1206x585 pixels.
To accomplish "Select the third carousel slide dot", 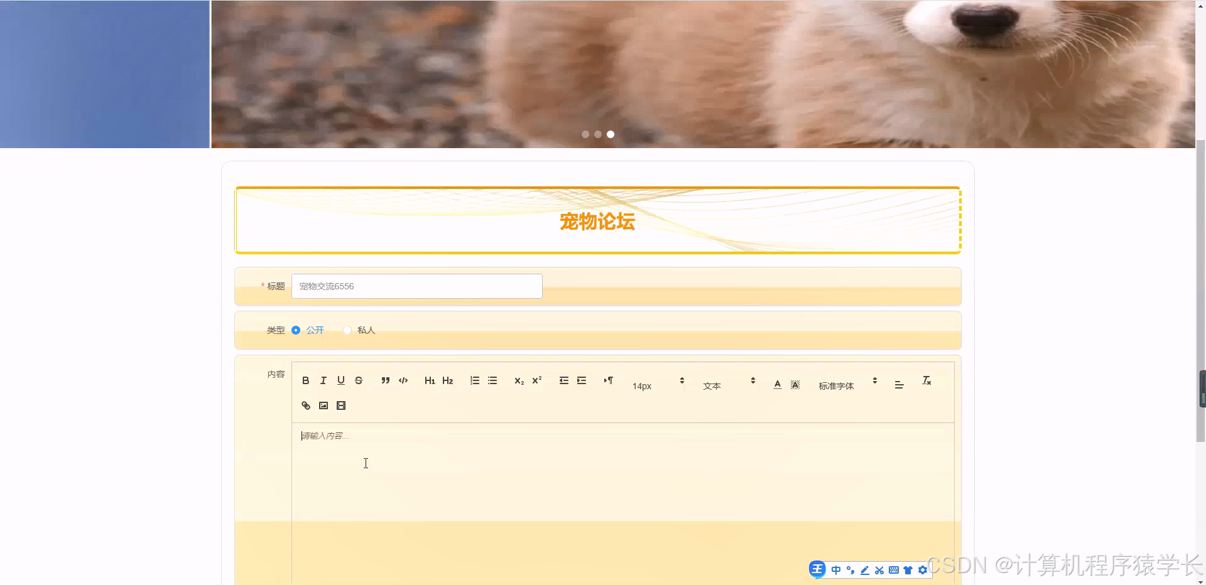I will [x=611, y=134].
